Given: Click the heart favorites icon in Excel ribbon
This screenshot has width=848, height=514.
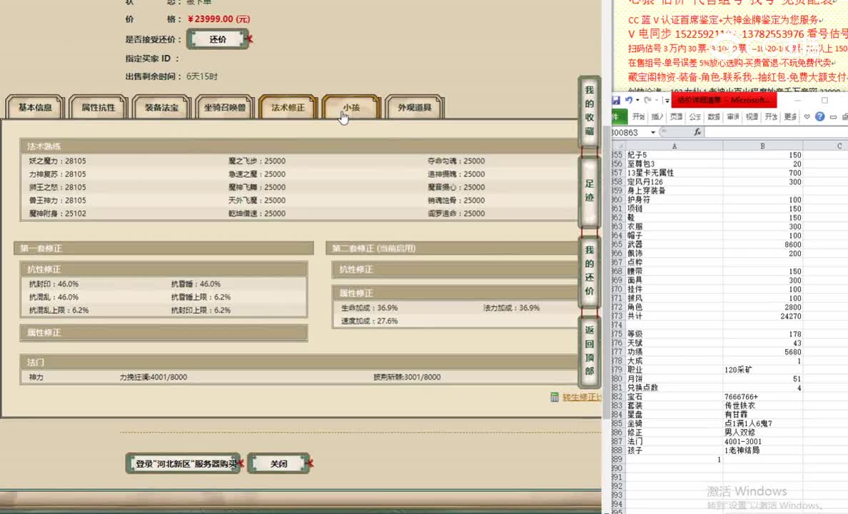Looking at the screenshot, I should click(x=807, y=117).
